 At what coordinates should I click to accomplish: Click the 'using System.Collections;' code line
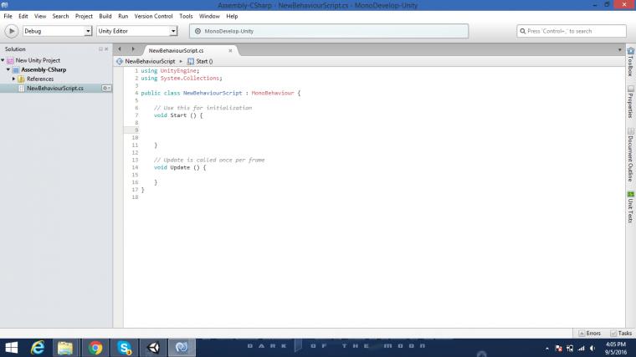click(182, 79)
